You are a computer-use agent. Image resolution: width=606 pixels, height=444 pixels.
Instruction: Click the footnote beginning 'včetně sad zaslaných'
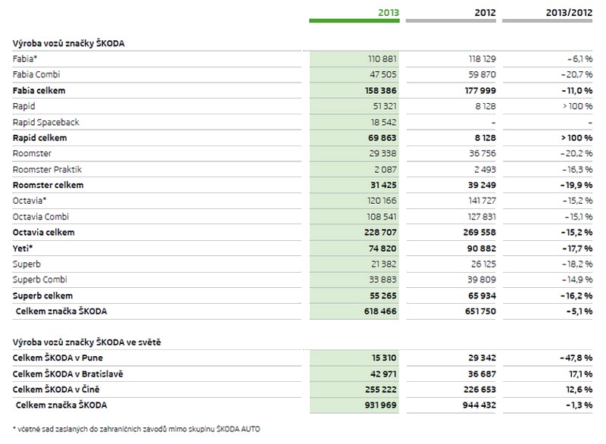pos(136,429)
